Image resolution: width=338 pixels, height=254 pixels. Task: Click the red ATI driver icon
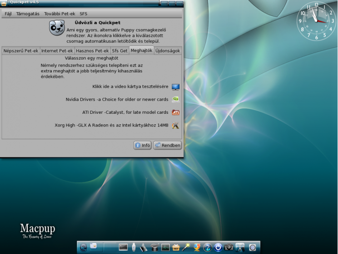pyautogui.click(x=175, y=112)
